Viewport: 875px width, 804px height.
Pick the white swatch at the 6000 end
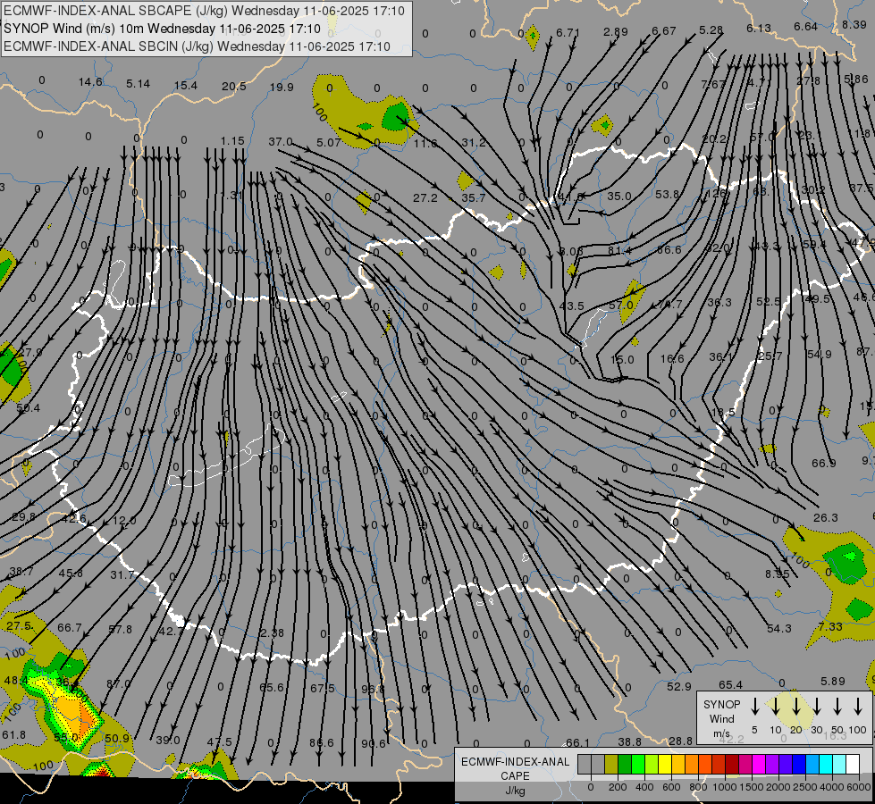(852, 765)
